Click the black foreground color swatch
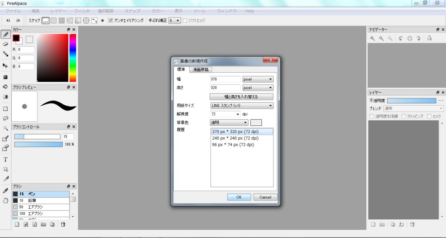Viewport: 446px width, 238px height. [x=16, y=38]
